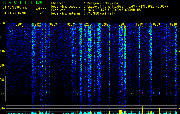Click the 0209 time marker label
Viewport: 180px width, 114px height.
[157, 25]
